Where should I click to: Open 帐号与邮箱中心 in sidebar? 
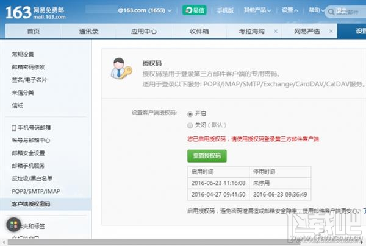(31, 140)
